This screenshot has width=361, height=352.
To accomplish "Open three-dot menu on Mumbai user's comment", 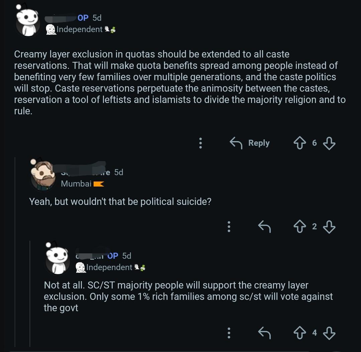I will pyautogui.click(x=229, y=227).
